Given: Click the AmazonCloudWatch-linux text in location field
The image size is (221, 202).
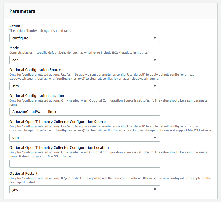Looking at the screenshot, I should (x=34, y=112).
